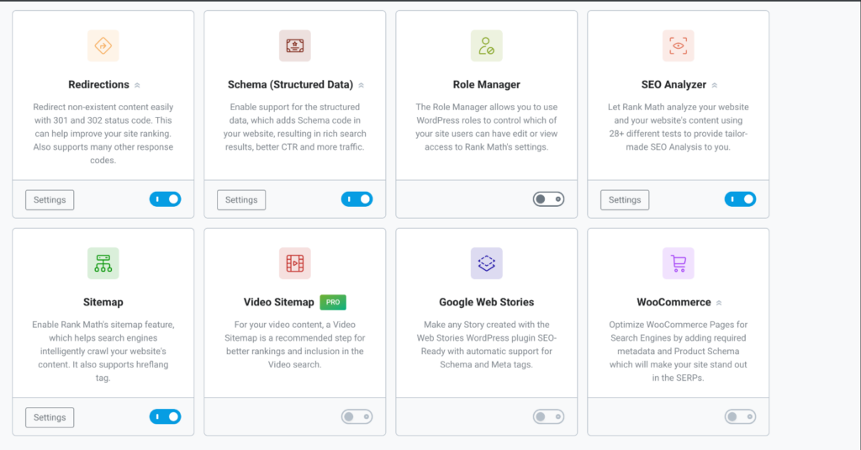Turn on the Google Web Stories toggle
This screenshot has width=861, height=450.
(548, 417)
